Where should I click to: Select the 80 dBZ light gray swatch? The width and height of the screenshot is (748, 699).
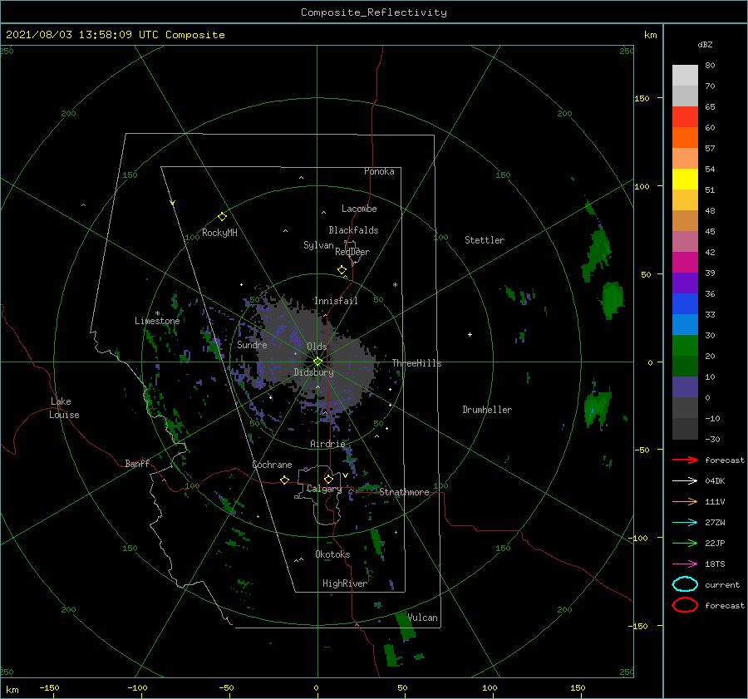(685, 76)
